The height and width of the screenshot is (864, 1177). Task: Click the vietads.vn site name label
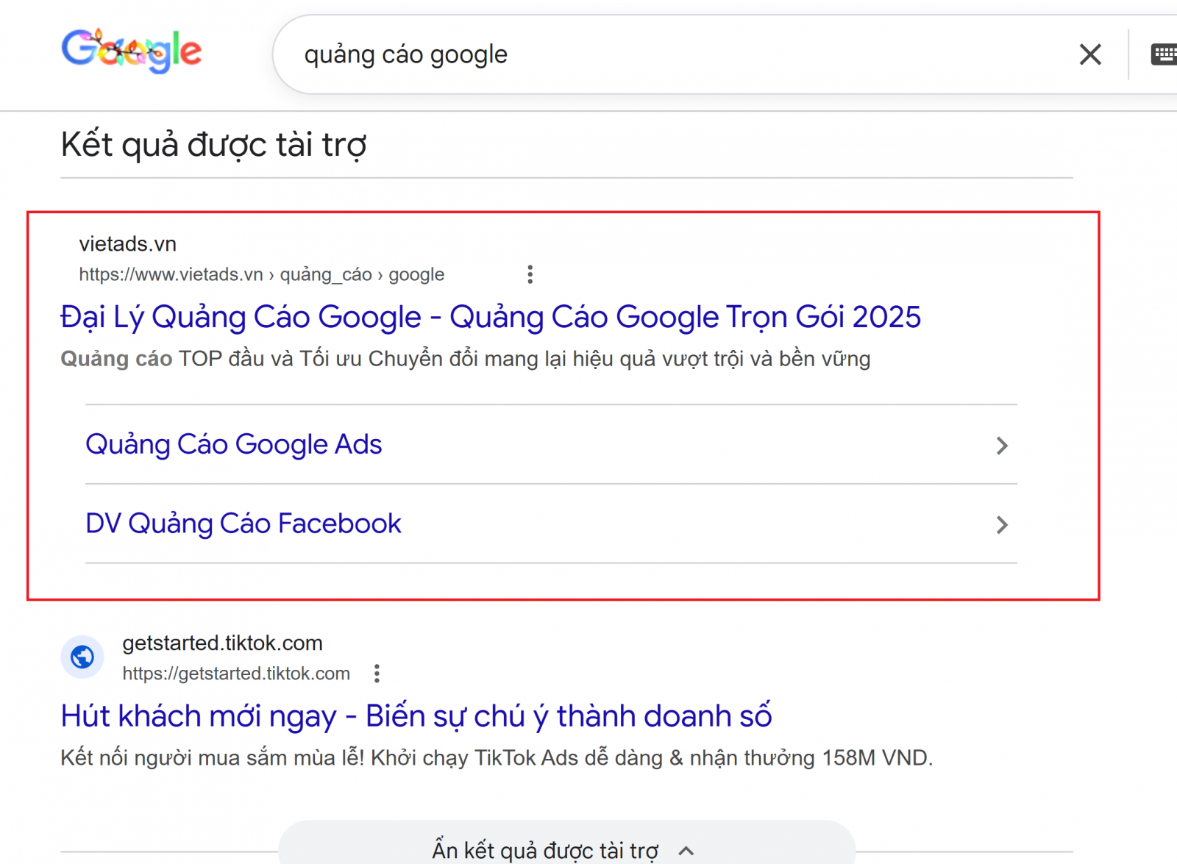coord(127,243)
